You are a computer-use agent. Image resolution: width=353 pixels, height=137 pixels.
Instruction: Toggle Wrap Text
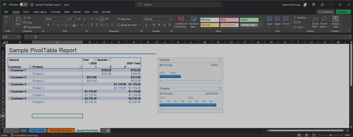(x=124, y=19)
